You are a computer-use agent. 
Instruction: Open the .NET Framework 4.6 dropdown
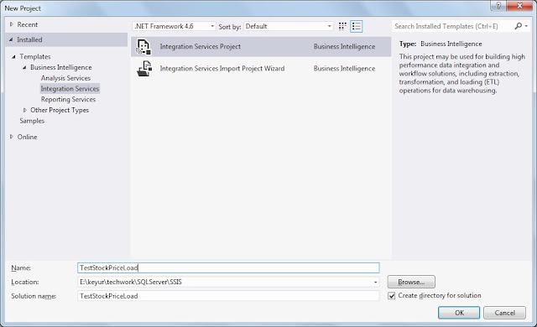174,26
